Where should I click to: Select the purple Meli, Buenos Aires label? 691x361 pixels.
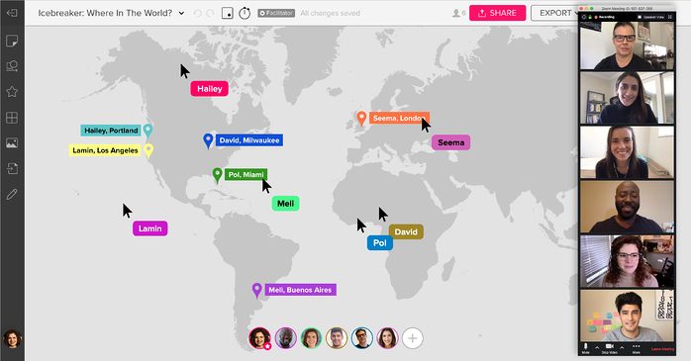[x=301, y=290]
